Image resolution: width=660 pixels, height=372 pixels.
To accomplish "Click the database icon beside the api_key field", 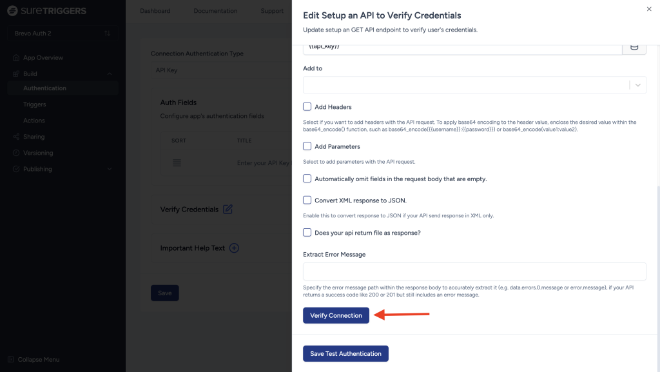I will click(x=634, y=47).
